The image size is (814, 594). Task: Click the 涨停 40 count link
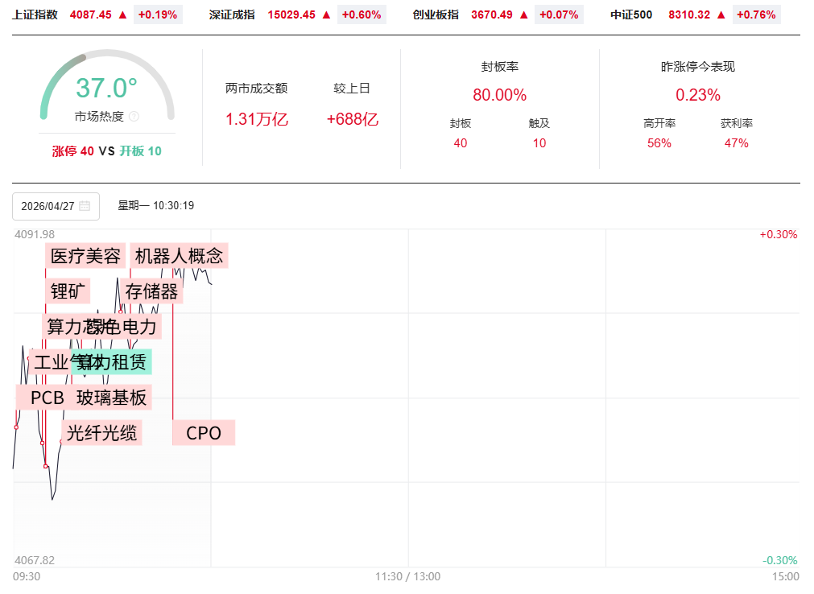point(73,151)
